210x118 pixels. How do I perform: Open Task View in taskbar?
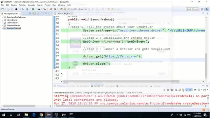pyautogui.click(x=18, y=115)
